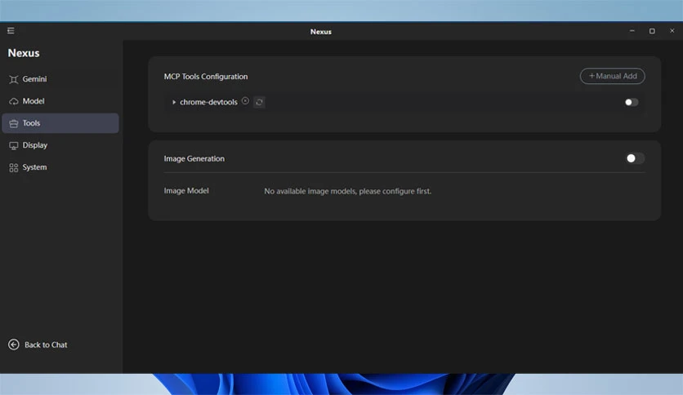The width and height of the screenshot is (683, 395).
Task: Click the MCP Tools Configuration heading
Action: pyautogui.click(x=206, y=77)
